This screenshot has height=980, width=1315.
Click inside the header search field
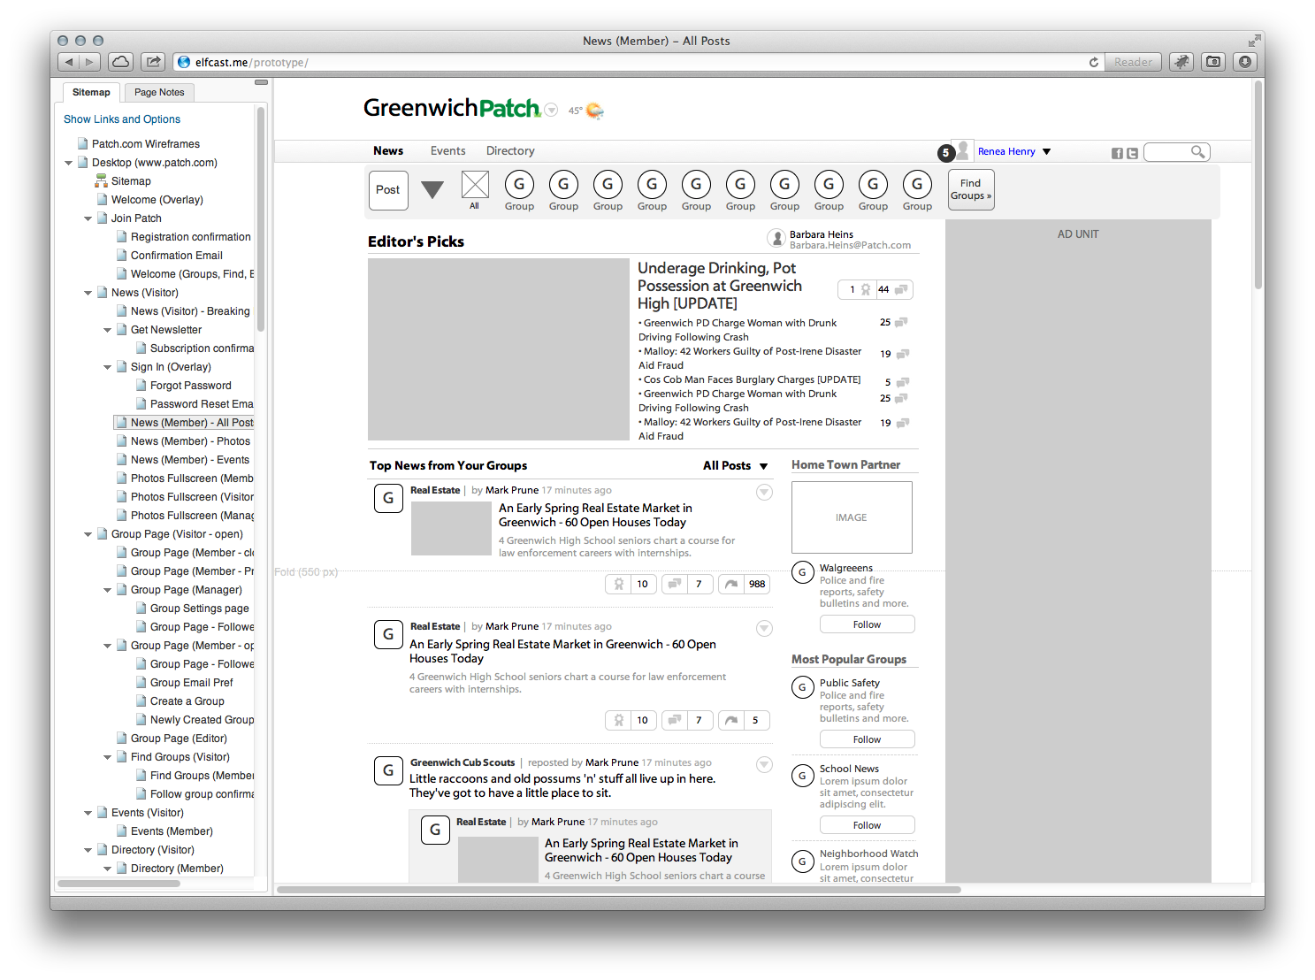[1167, 151]
